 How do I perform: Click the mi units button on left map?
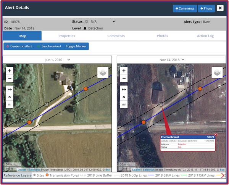(10, 104)
